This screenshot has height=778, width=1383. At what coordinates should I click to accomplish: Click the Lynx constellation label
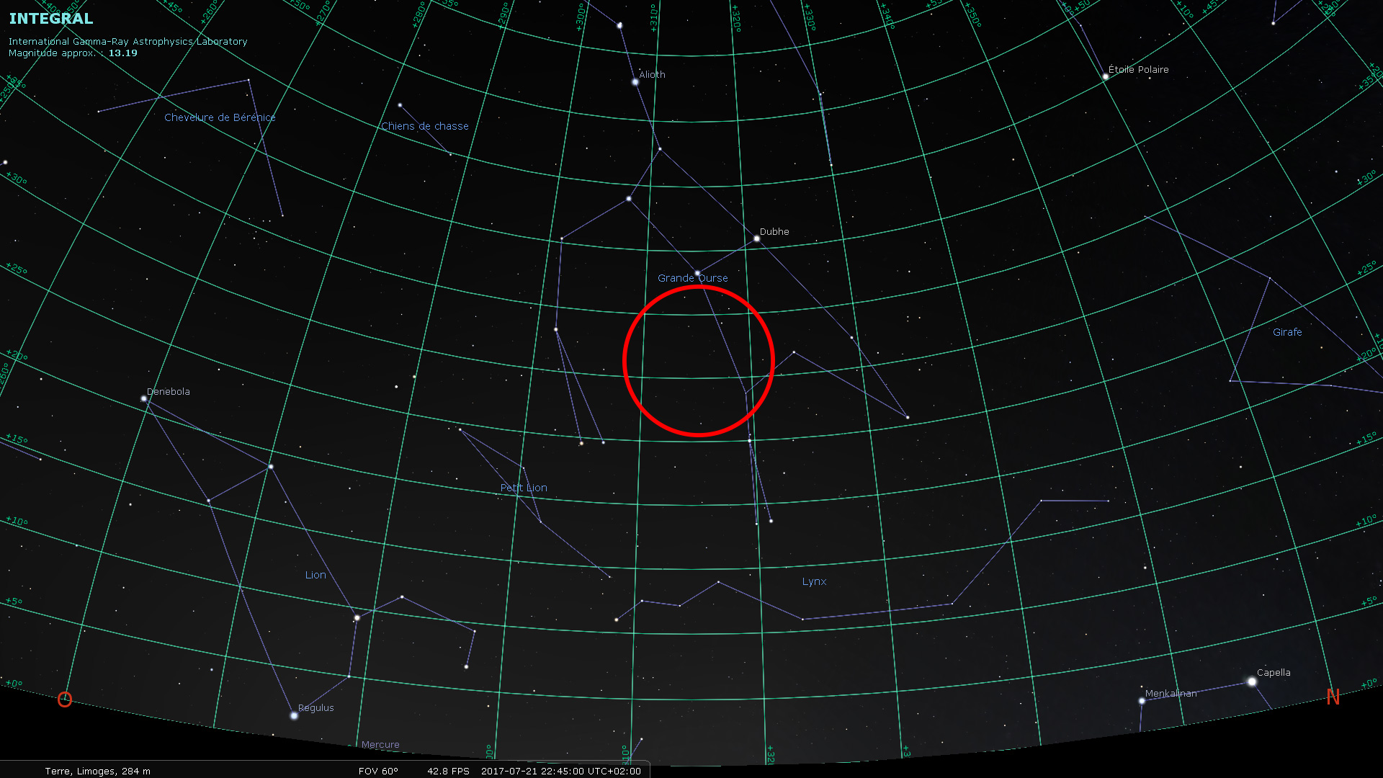814,581
